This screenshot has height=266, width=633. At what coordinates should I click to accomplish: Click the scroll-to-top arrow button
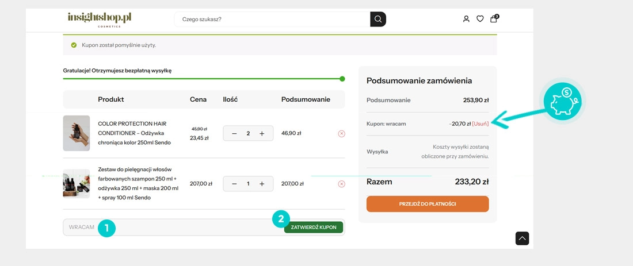522,238
